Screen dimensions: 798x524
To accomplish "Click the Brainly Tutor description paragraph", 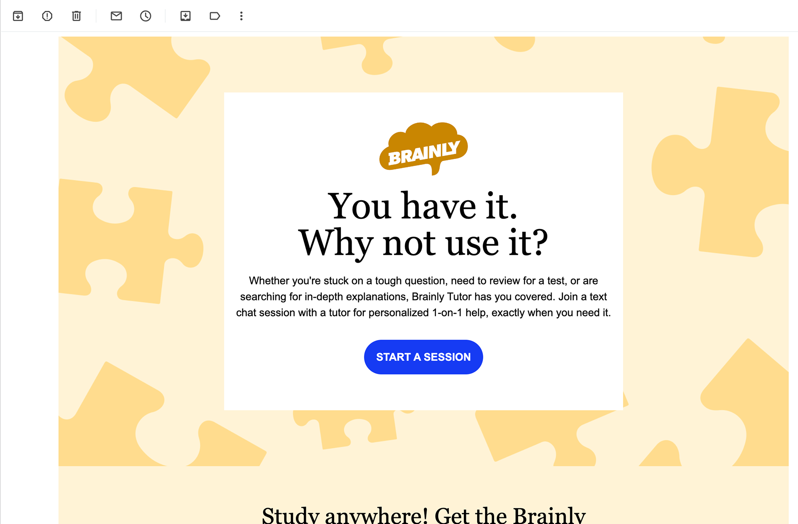I will click(424, 297).
